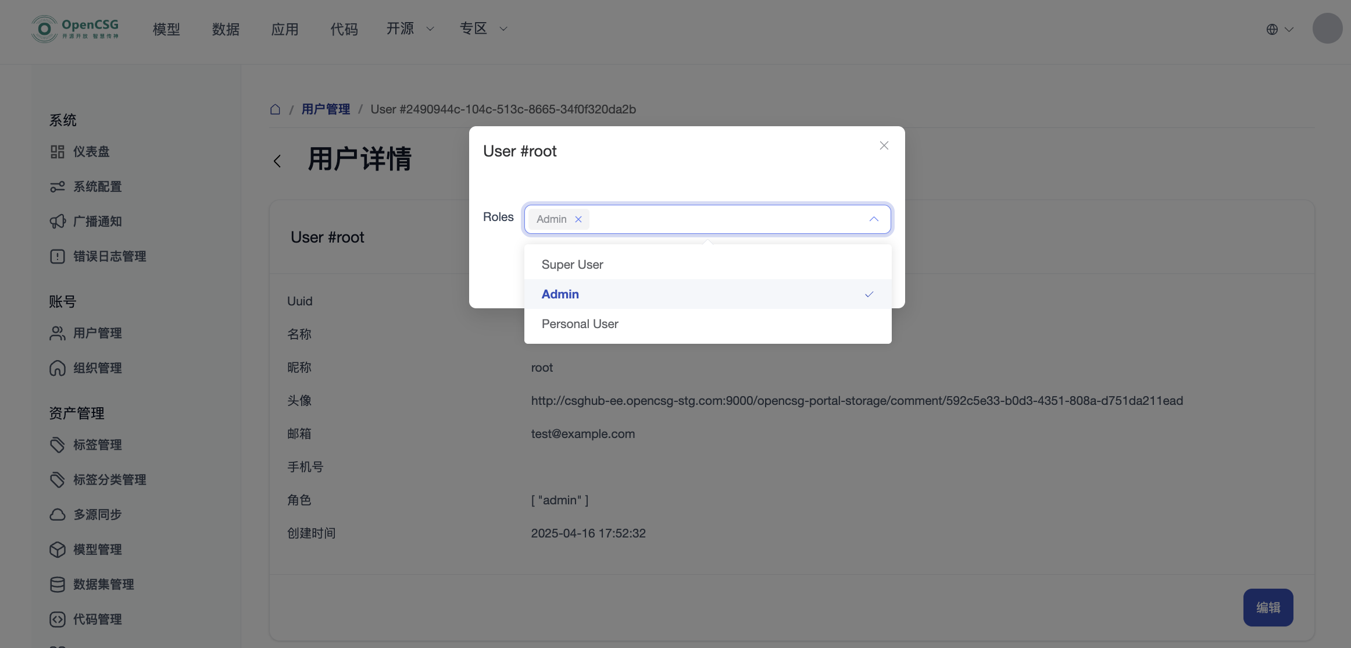
Task: Select Personal User role option
Action: [x=580, y=324]
